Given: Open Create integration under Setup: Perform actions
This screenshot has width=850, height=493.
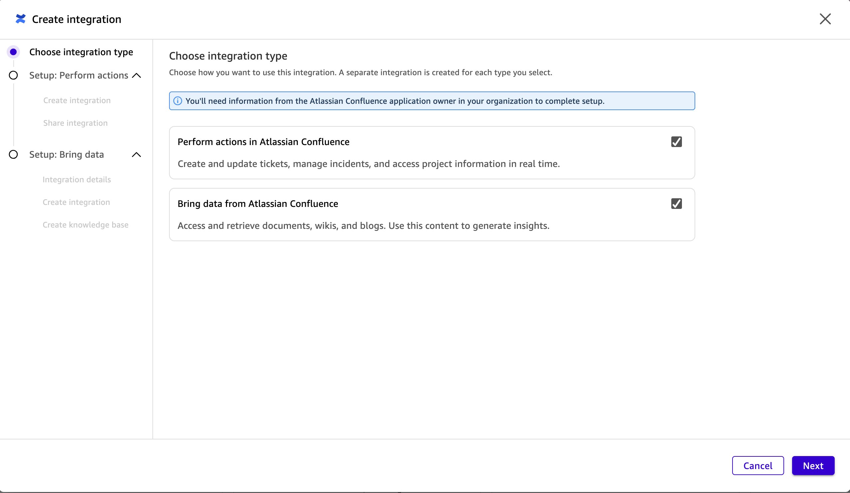Looking at the screenshot, I should [x=77, y=100].
